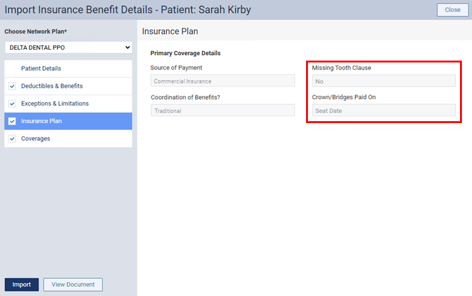Go to the Deductibles & Benefits section

(x=52, y=86)
